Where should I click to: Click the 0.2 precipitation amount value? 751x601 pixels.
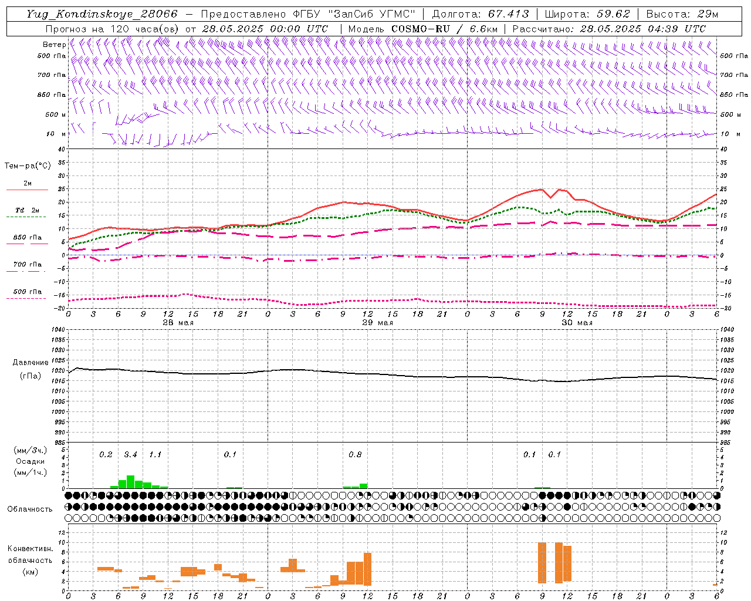[106, 455]
